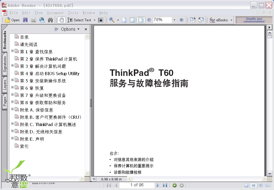Screen dimensions: 274x190
Task: Jump to the last page button
Action: (165, 185)
